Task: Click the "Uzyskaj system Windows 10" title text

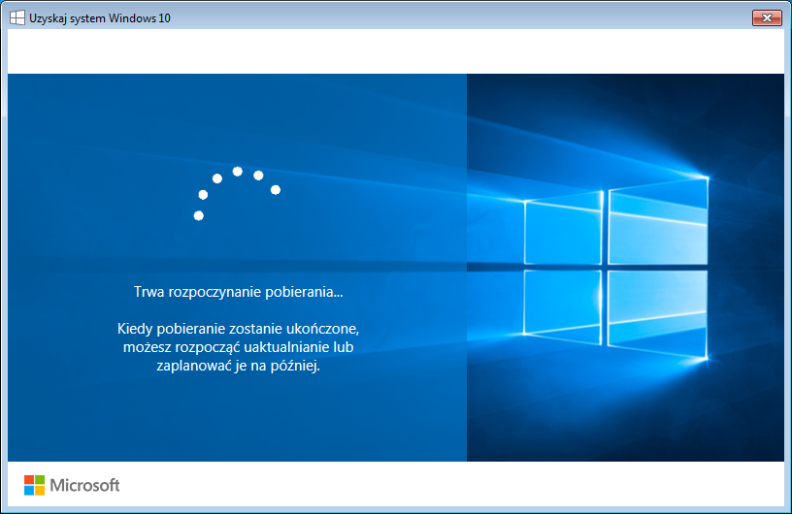Action: coord(100,18)
